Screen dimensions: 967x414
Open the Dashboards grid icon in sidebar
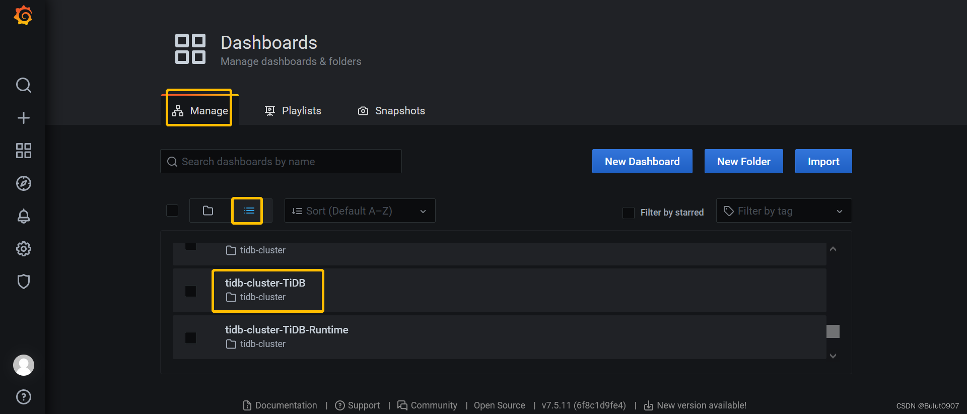24,151
